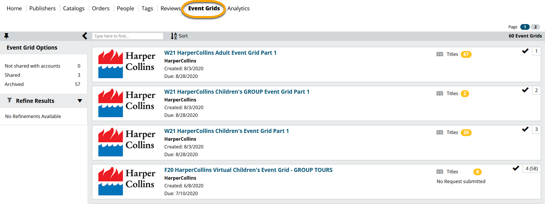Screen dimensions: 545x204
Task: Toggle checkmark on Children's GROUP Event Grid row
Action: tap(525, 90)
